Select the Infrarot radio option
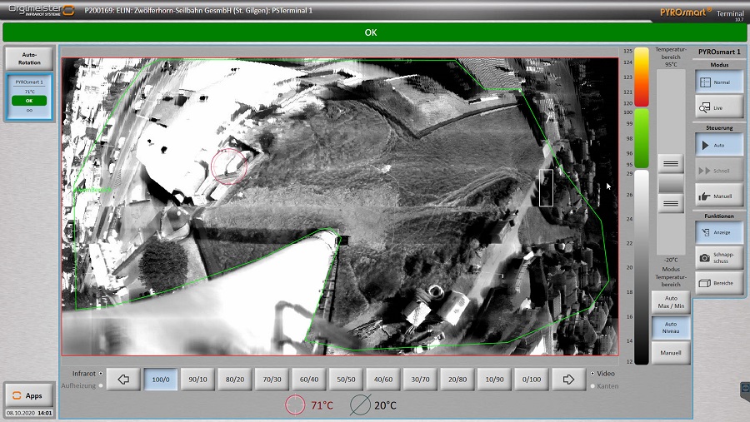Screen dimensions: 750x422 [102, 374]
